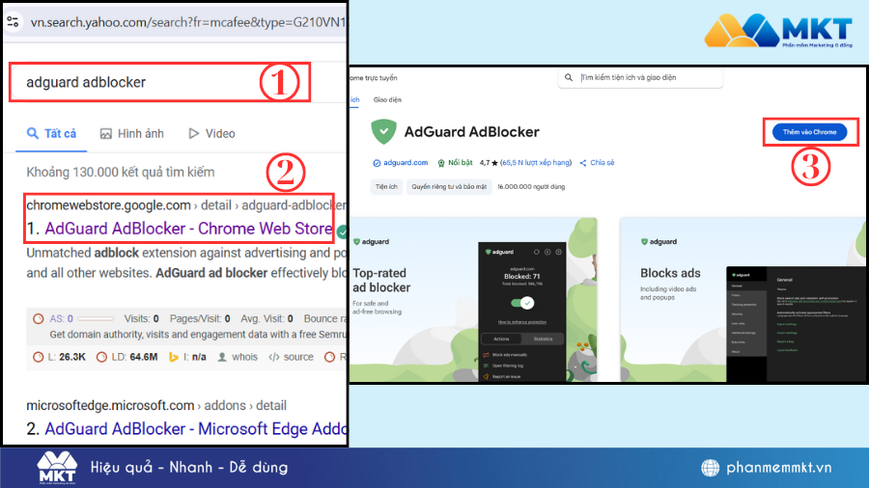Click the Yahoo search URL address bar
Image resolution: width=869 pixels, height=488 pixels.
tap(187, 22)
